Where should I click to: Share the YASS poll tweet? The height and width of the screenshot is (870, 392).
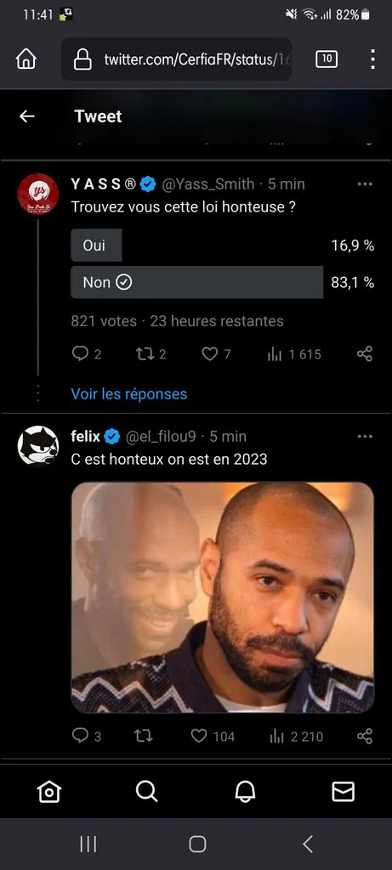click(x=365, y=354)
